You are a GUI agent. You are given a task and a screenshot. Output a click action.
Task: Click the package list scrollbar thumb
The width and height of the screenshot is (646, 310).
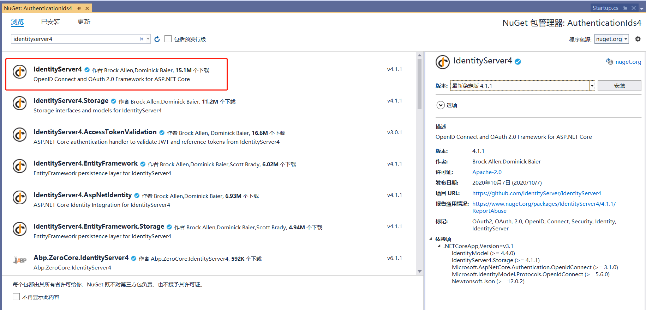click(x=419, y=84)
